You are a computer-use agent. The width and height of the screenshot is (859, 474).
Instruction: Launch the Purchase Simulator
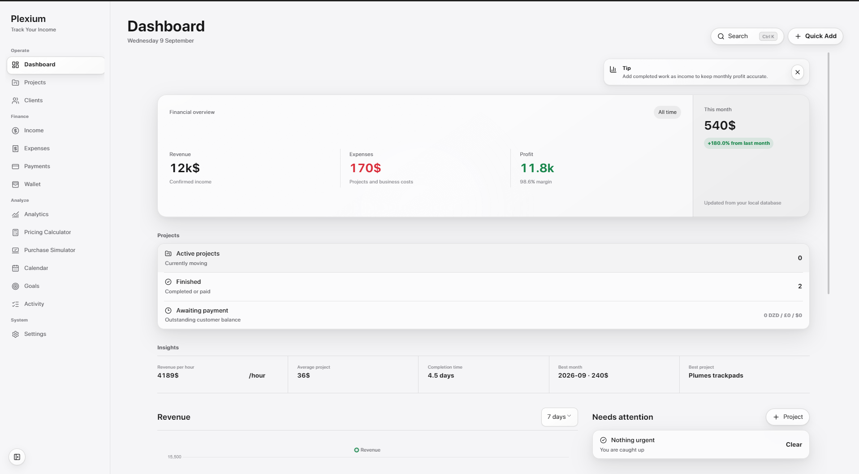[56, 250]
